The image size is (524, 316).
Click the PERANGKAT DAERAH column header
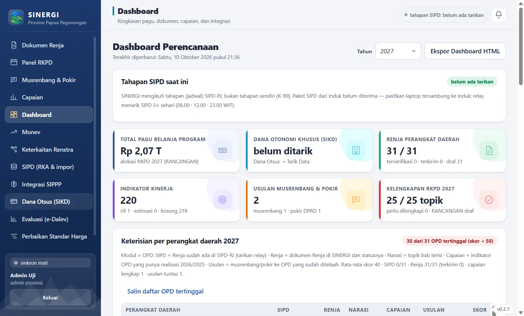[153, 310]
